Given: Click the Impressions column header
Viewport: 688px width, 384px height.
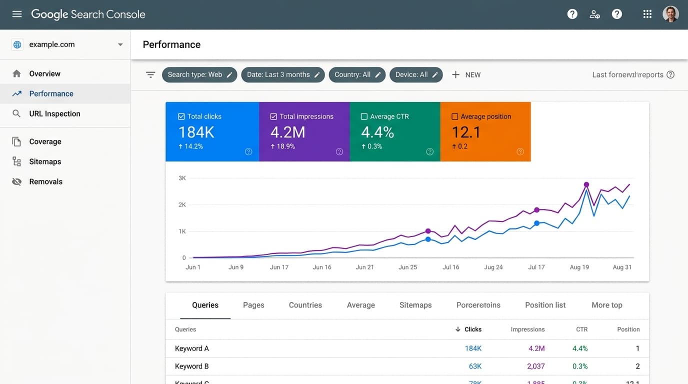Looking at the screenshot, I should pos(527,329).
